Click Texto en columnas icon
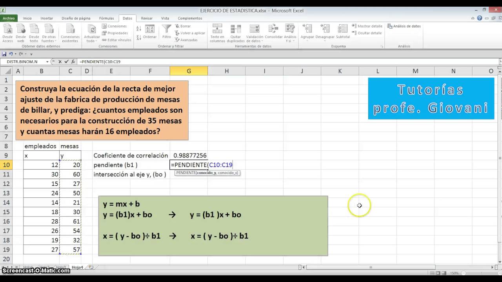Screen dimensions: 502x282 coord(217,33)
